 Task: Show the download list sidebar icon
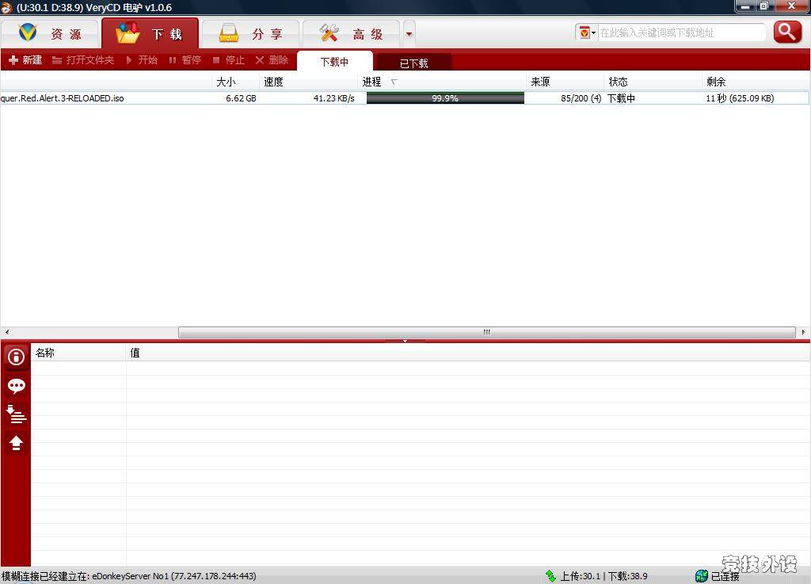(x=16, y=414)
